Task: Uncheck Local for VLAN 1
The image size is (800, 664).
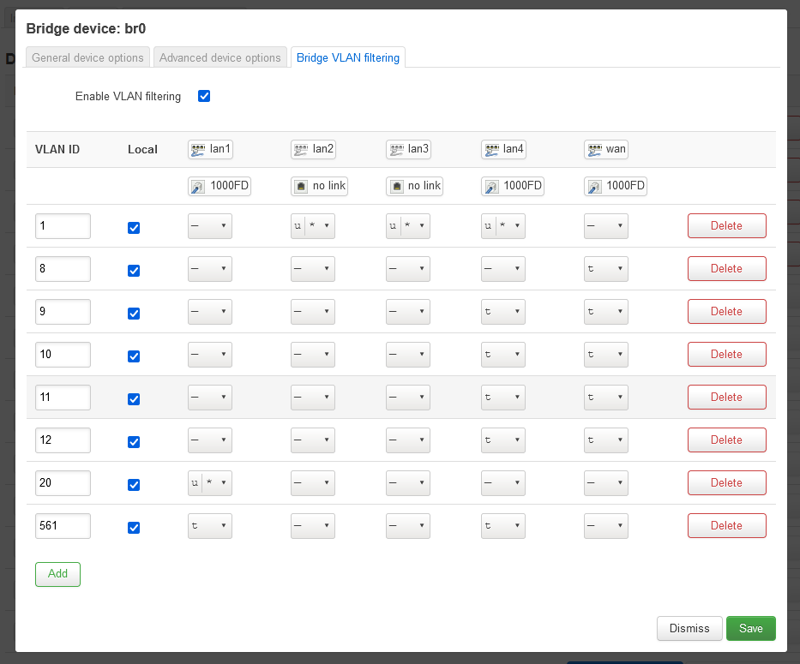Action: 134,228
